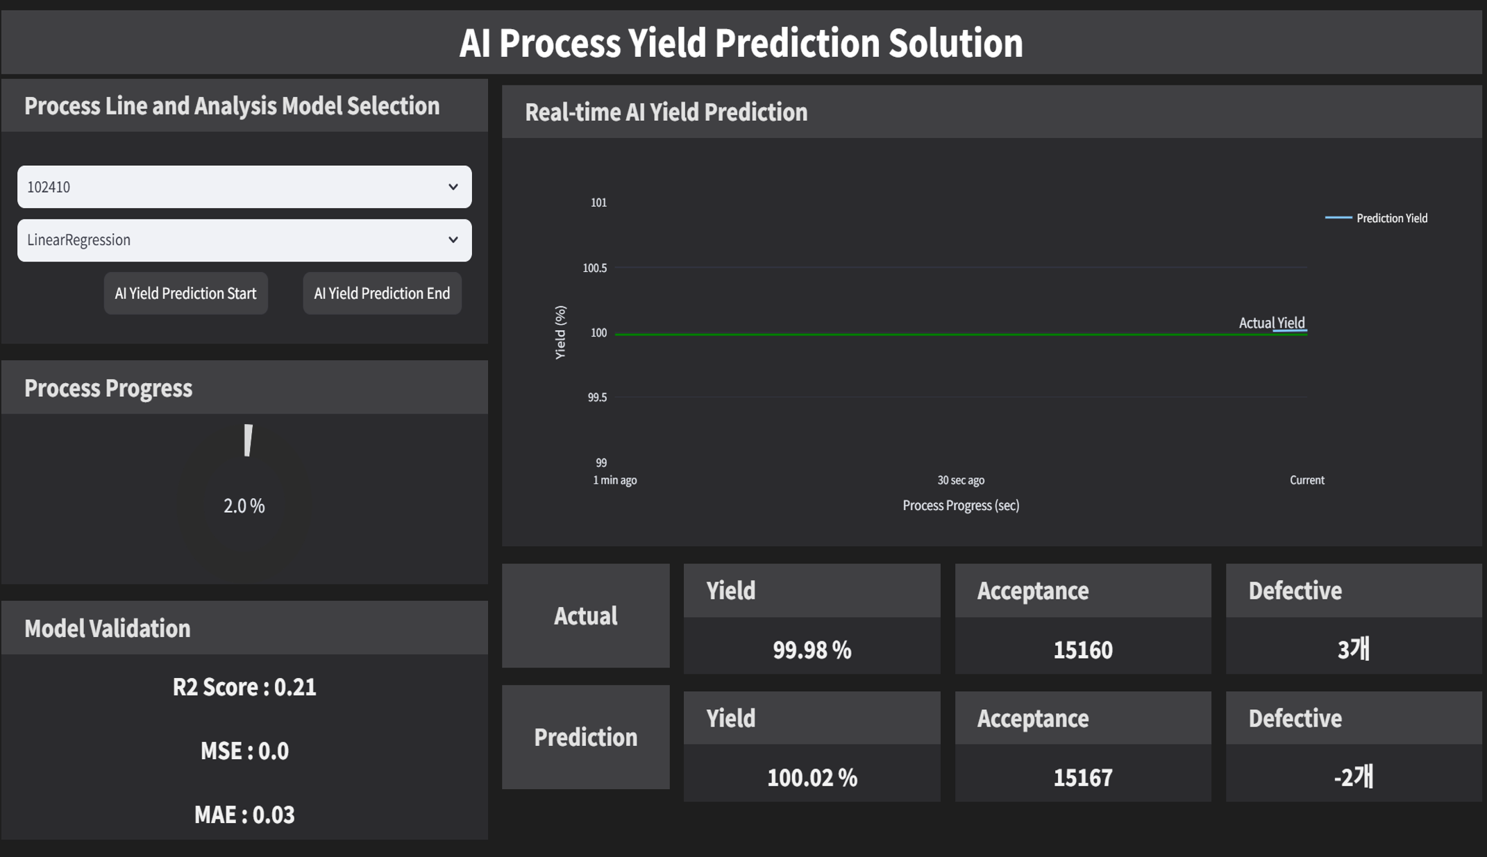
Task: Click the R2 Score value text
Action: pyautogui.click(x=244, y=687)
